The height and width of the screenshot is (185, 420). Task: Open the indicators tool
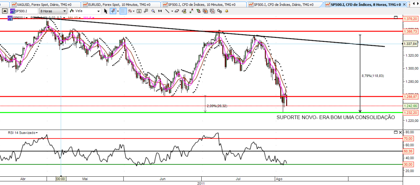click(x=130, y=11)
